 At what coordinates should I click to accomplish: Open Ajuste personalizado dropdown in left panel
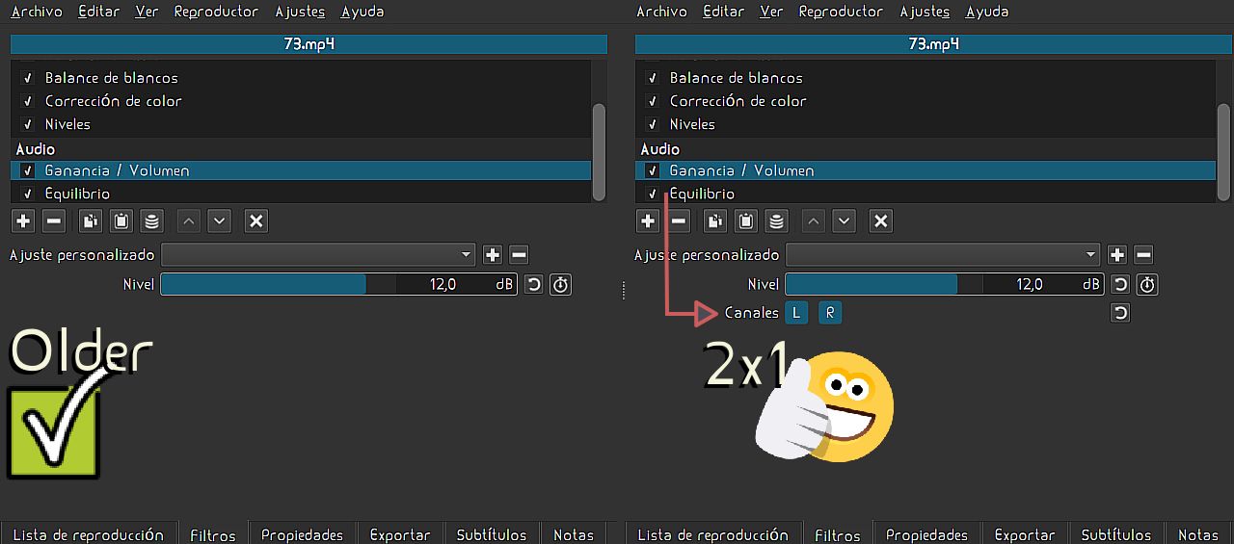[318, 255]
